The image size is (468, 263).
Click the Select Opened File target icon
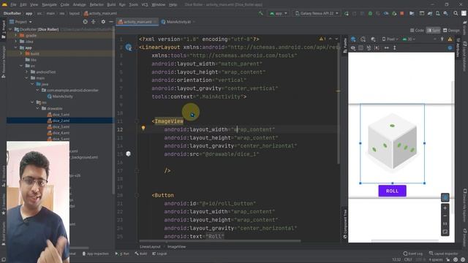(86, 22)
